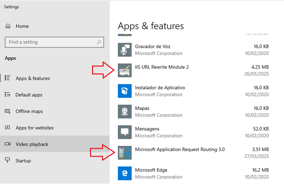Click the Application Request Routing icon
The width and height of the screenshot is (284, 184).
(125, 153)
